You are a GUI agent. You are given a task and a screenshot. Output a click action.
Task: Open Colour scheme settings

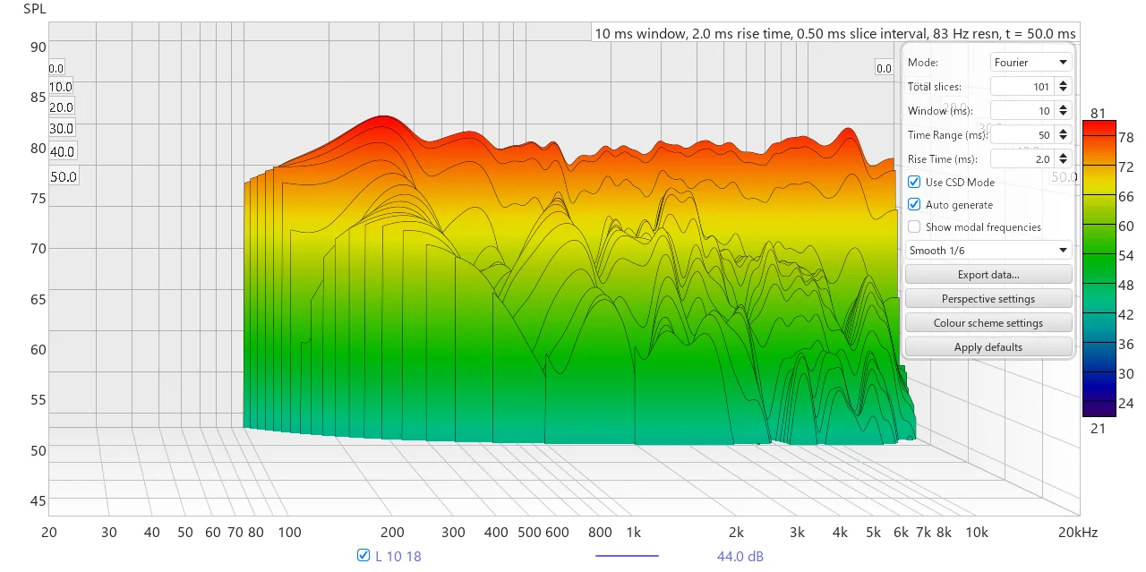[x=988, y=323]
